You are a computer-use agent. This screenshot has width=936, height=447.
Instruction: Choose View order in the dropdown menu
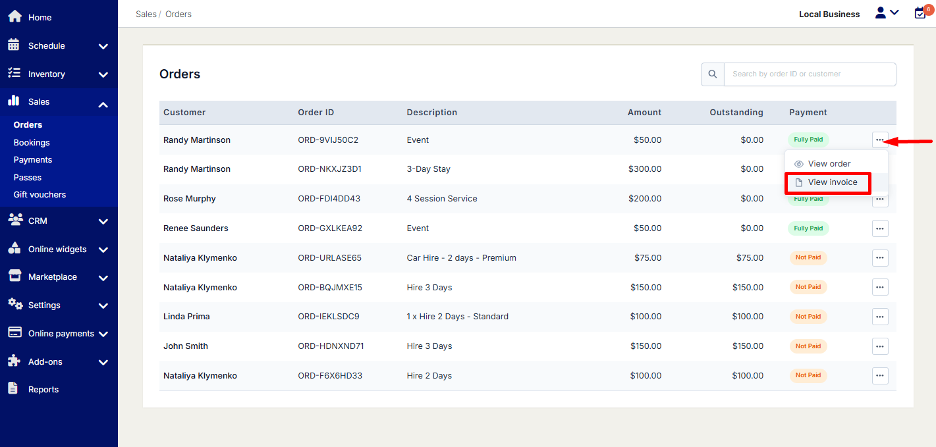829,164
